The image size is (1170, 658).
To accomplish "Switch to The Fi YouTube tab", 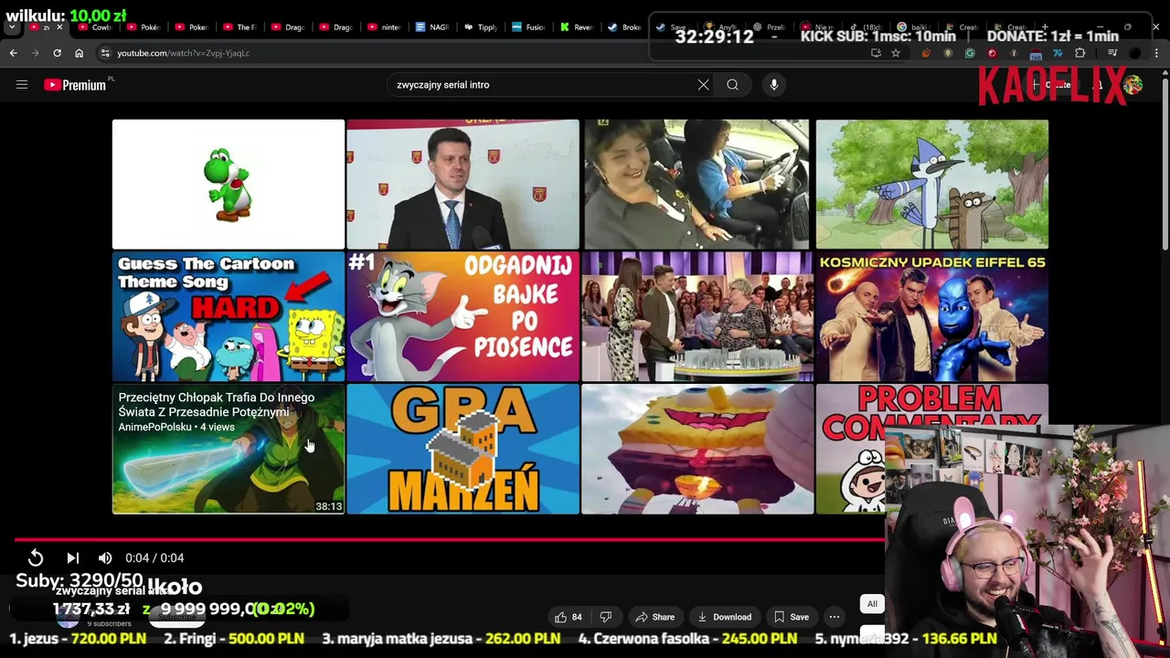I will tap(239, 27).
